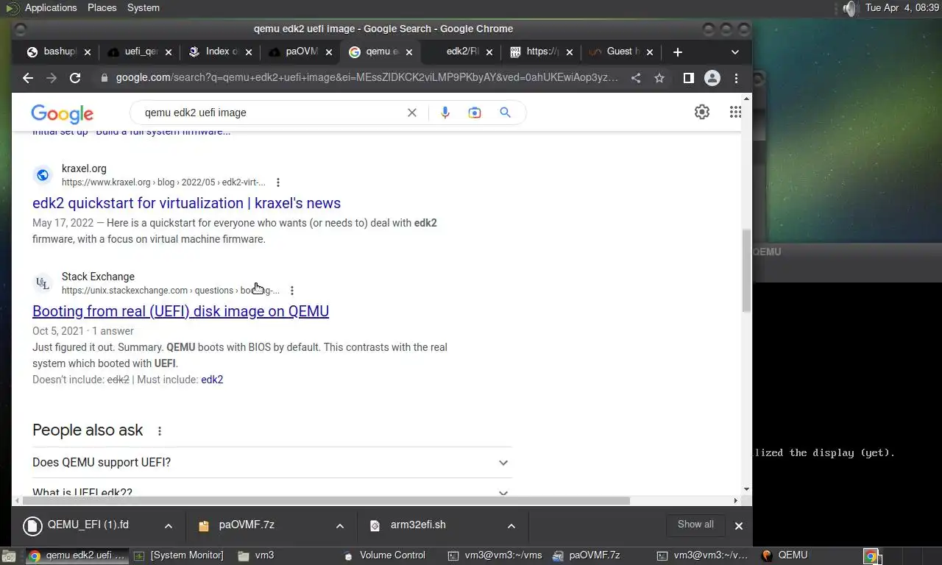The height and width of the screenshot is (565, 942).
Task: Click the Google logo
Action: [63, 113]
